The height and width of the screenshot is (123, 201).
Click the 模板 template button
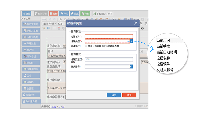pyautogui.click(x=53, y=13)
